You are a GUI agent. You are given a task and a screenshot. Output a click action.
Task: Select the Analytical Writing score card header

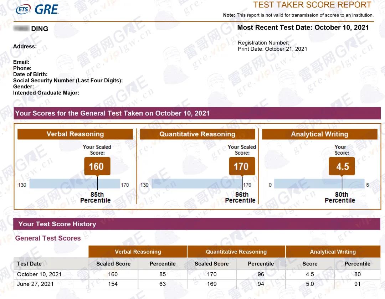[320, 134]
